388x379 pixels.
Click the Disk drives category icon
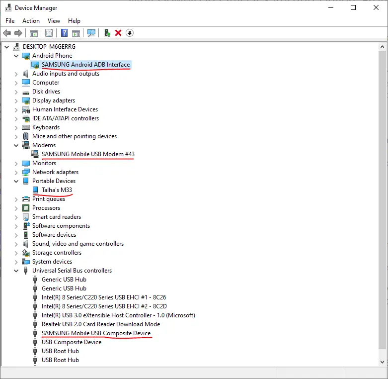click(26, 92)
